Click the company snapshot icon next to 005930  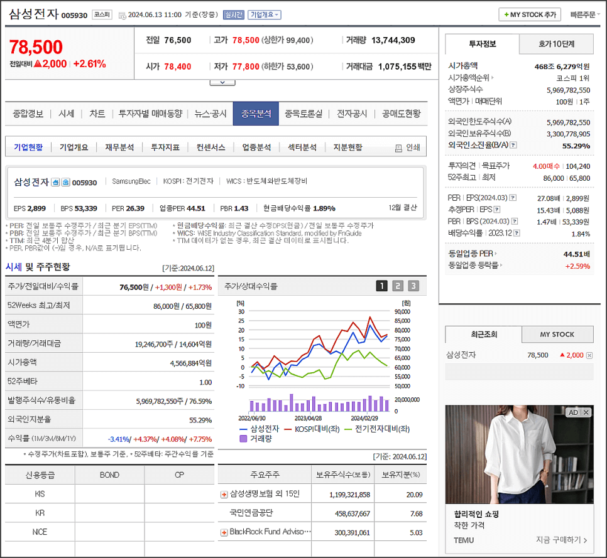click(x=65, y=182)
